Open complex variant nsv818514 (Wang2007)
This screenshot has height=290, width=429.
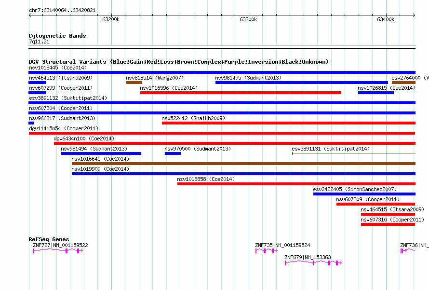[x=134, y=83]
